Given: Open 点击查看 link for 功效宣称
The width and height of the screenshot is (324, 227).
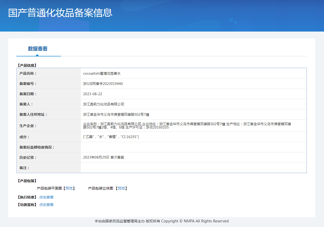Looking at the screenshot, I should [x=46, y=205].
